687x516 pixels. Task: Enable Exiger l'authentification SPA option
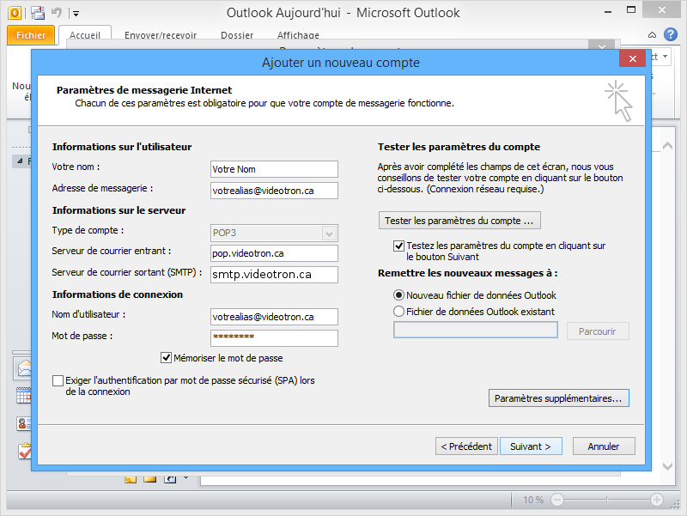tap(58, 379)
